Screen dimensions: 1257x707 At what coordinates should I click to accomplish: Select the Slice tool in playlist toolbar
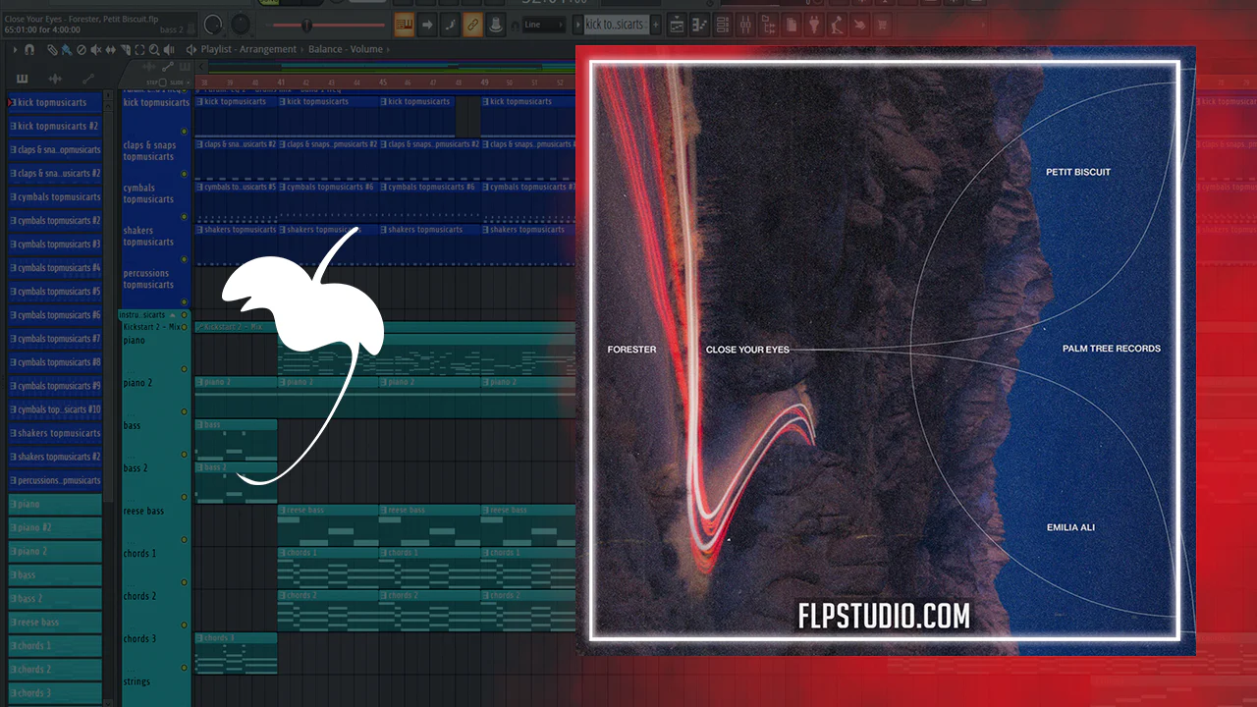pyautogui.click(x=126, y=49)
